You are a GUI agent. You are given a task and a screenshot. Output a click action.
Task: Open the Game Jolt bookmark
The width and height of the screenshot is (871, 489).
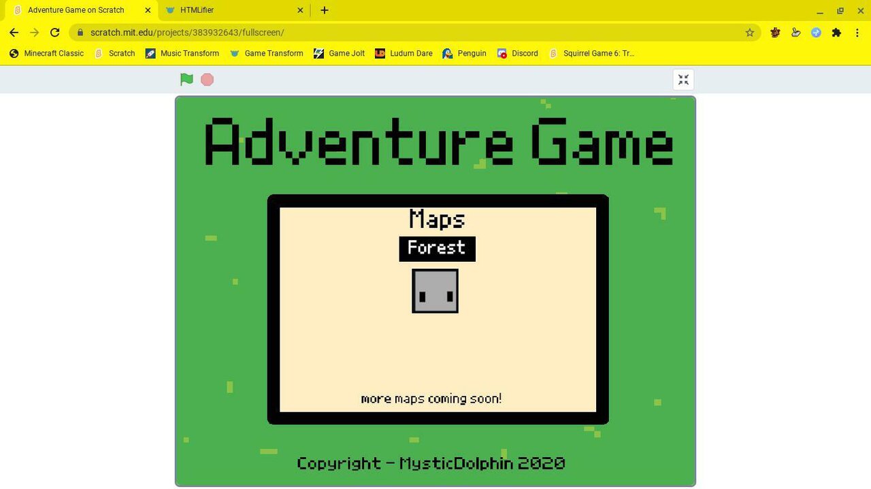point(339,53)
